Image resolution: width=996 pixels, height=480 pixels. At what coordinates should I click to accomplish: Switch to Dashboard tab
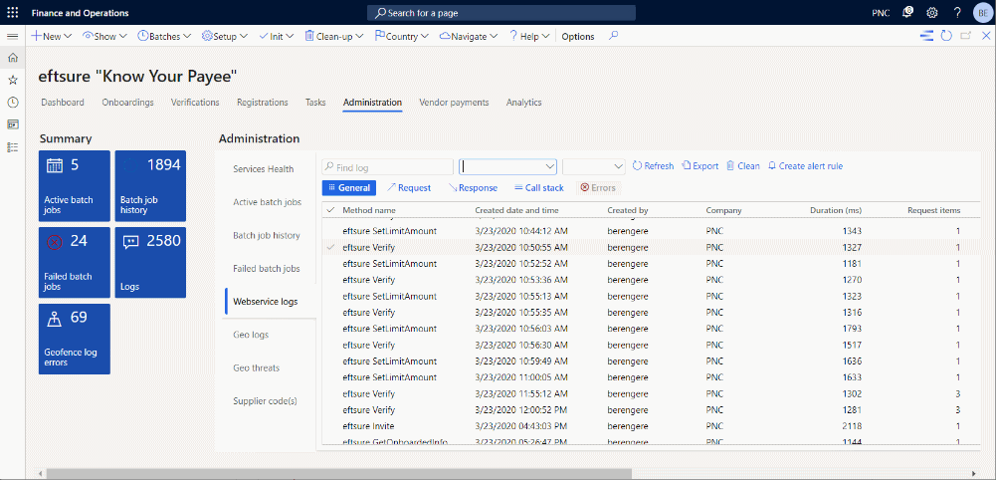(63, 103)
